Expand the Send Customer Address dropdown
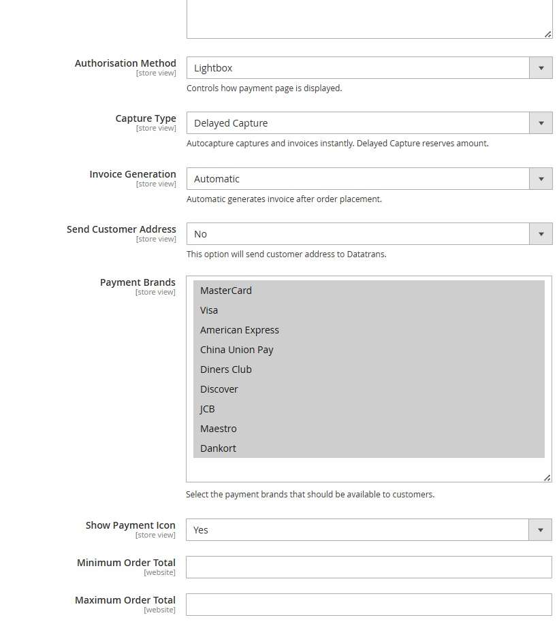559x626 pixels. click(369, 234)
